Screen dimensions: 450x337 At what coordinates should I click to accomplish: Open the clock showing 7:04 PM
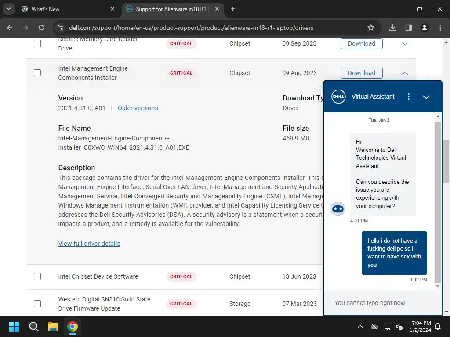coord(421,326)
